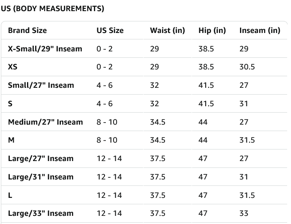This screenshot has height=224, width=291.
Task: Click the 30.5 inseam value in XS row
Action: (x=247, y=67)
